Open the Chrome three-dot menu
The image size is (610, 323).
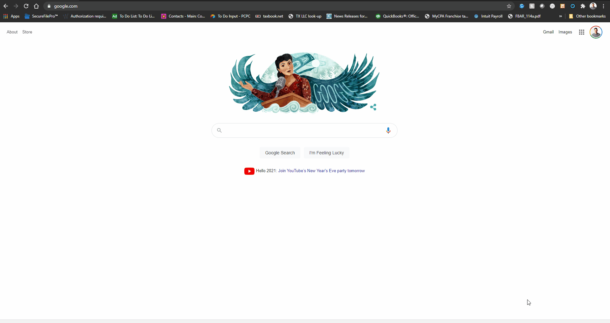tap(604, 6)
